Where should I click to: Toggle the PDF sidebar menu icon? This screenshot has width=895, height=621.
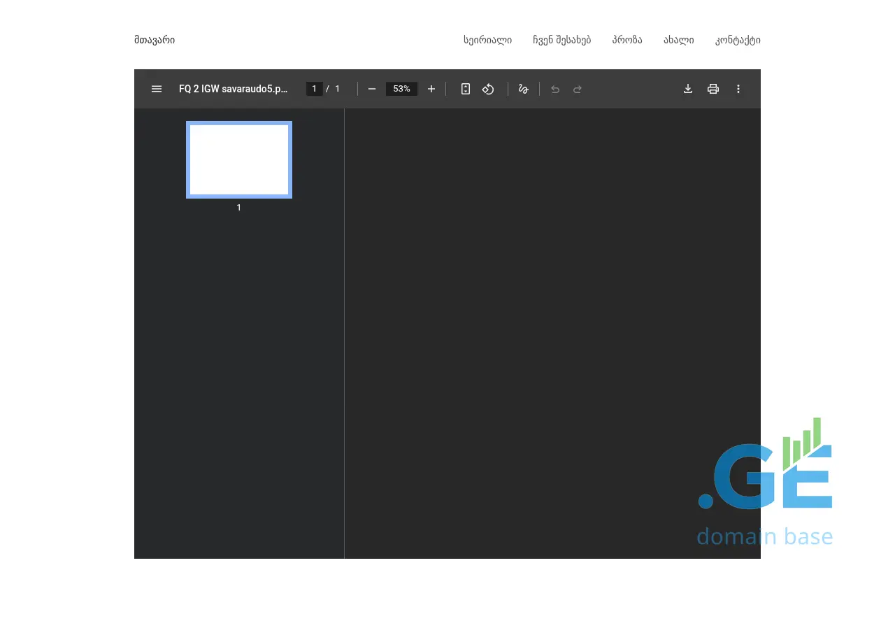157,89
